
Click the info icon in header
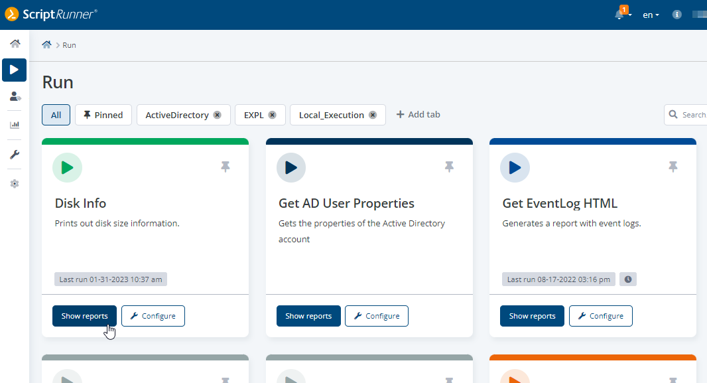pos(676,15)
